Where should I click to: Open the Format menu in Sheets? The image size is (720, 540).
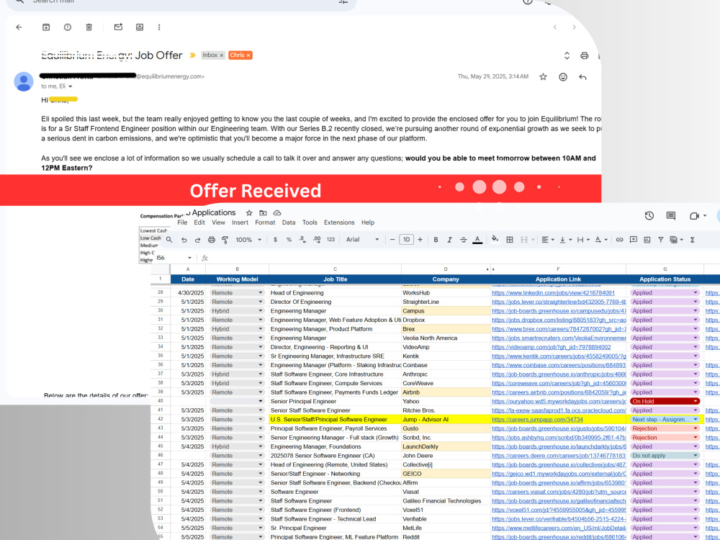(x=265, y=222)
